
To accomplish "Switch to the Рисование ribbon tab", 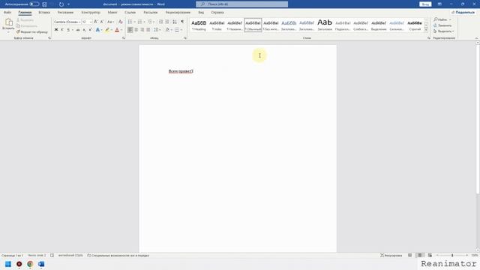I will [65, 13].
